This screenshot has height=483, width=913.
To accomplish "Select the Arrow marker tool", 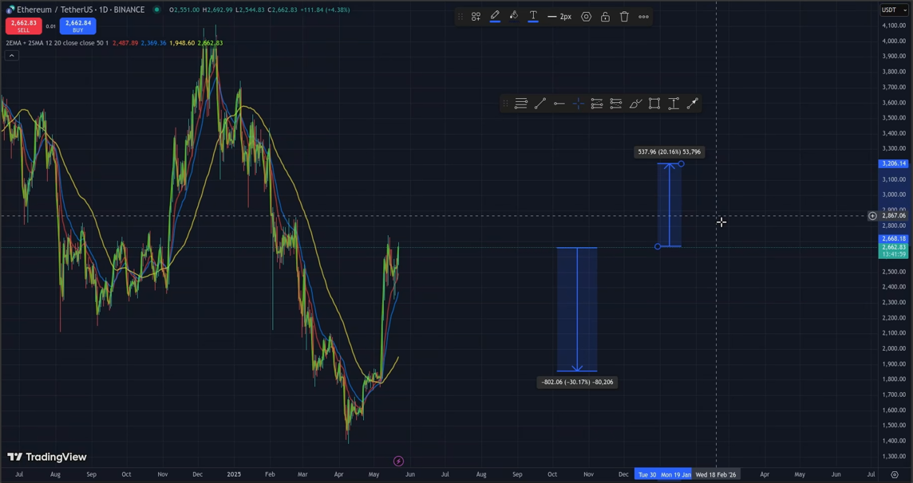I will pyautogui.click(x=692, y=104).
